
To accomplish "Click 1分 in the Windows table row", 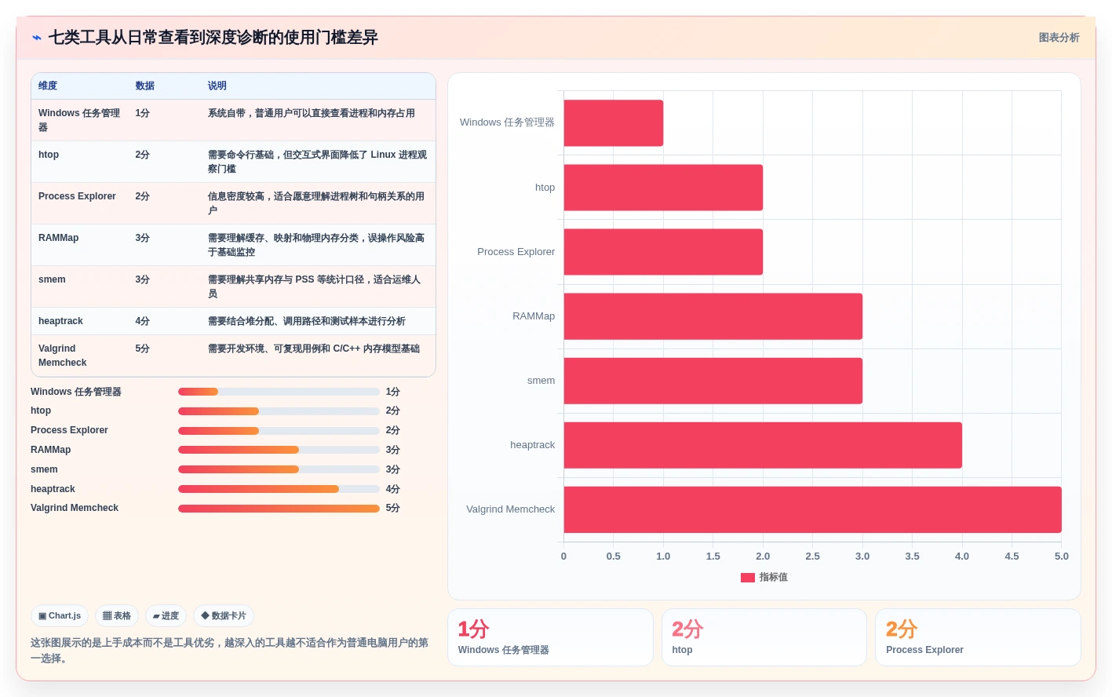I will coord(142,113).
